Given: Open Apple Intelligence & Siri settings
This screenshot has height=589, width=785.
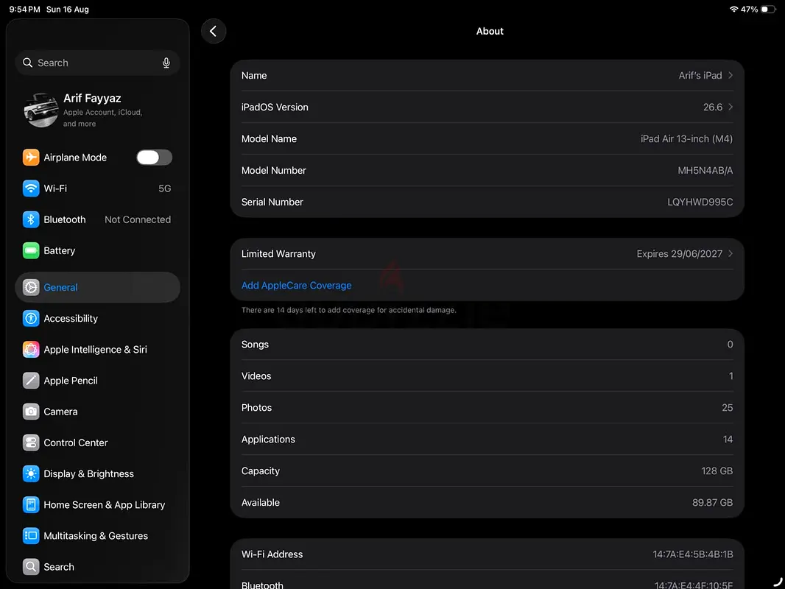Looking at the screenshot, I should coord(98,349).
